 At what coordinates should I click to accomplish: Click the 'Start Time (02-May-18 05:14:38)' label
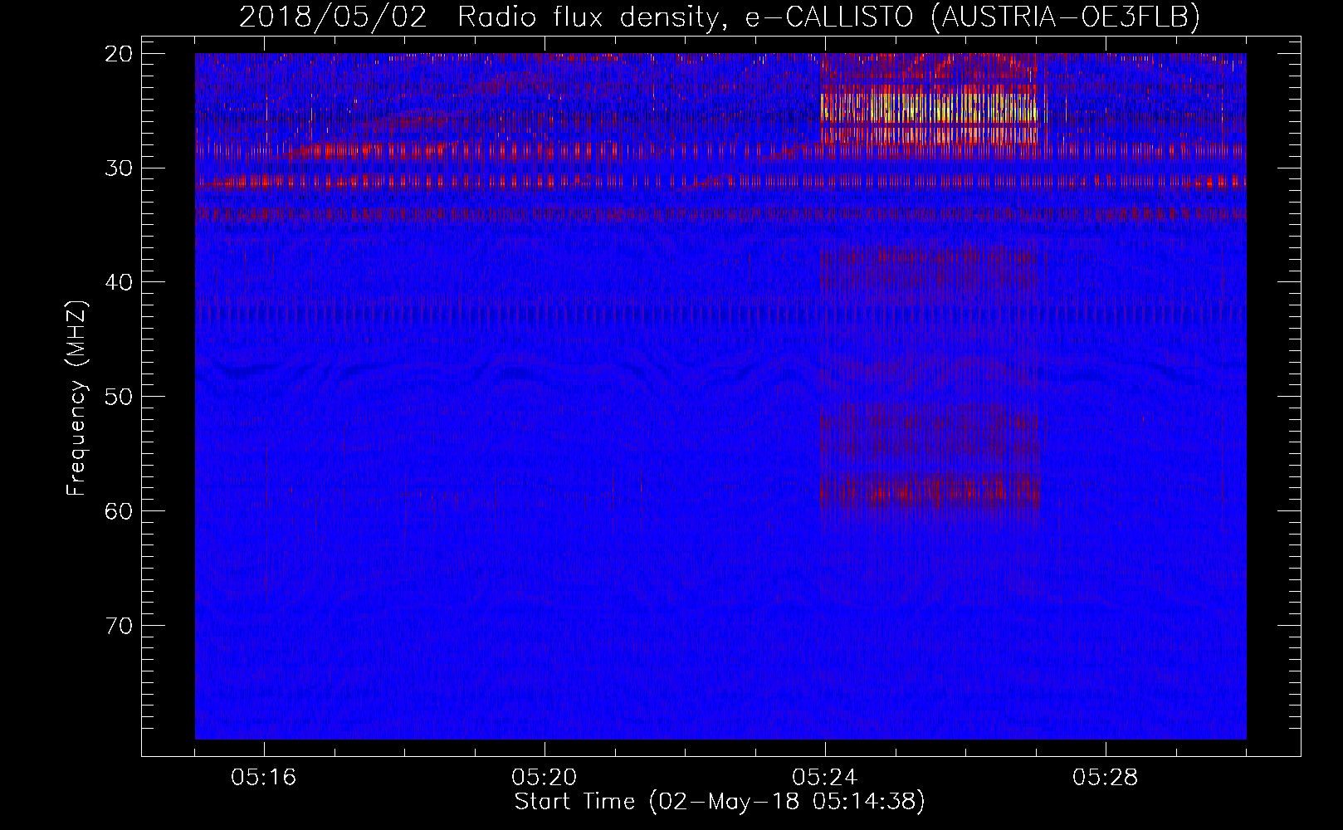(x=720, y=802)
